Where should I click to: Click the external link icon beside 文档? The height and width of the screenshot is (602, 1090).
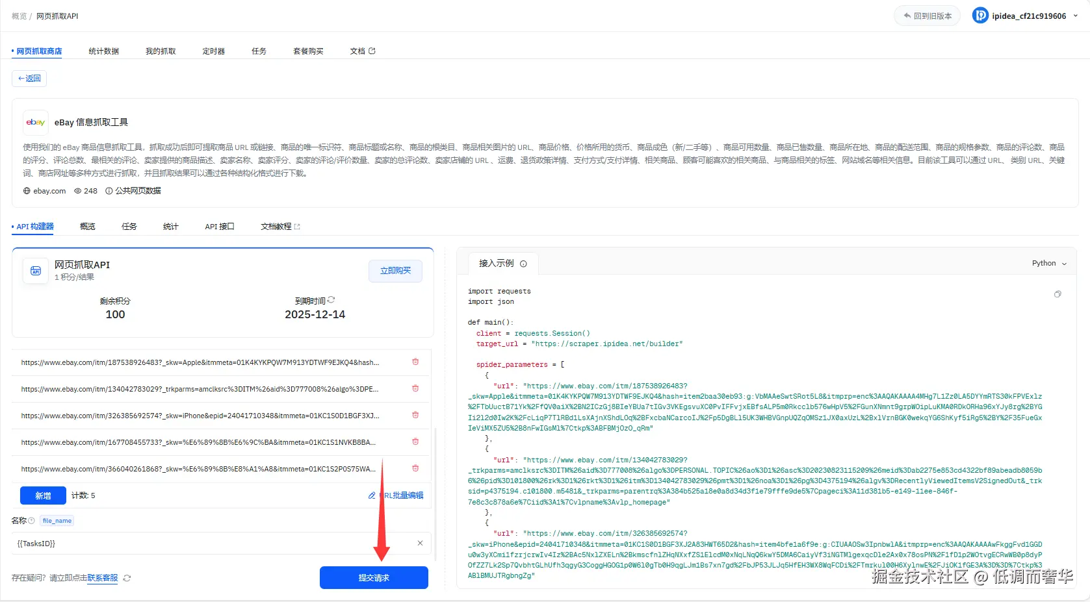pos(372,51)
